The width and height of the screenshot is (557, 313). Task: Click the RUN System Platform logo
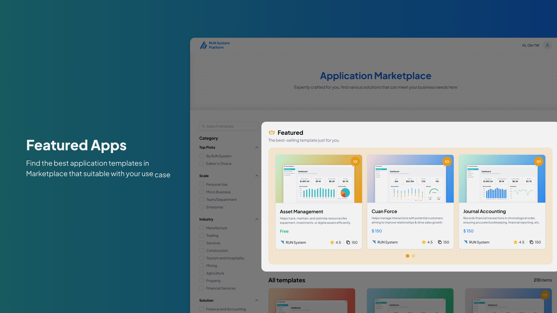[215, 45]
